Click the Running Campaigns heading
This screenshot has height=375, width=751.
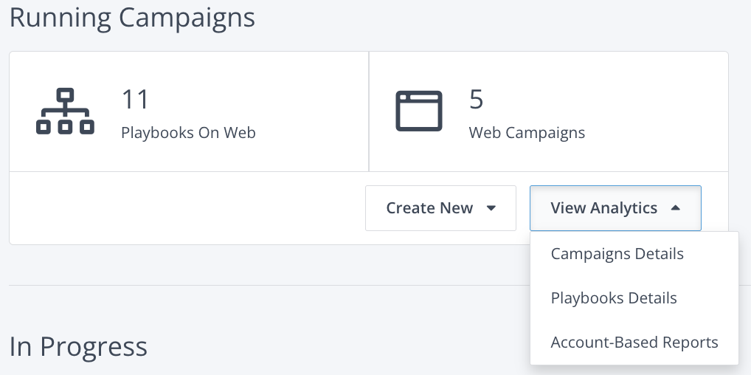pyautogui.click(x=132, y=18)
